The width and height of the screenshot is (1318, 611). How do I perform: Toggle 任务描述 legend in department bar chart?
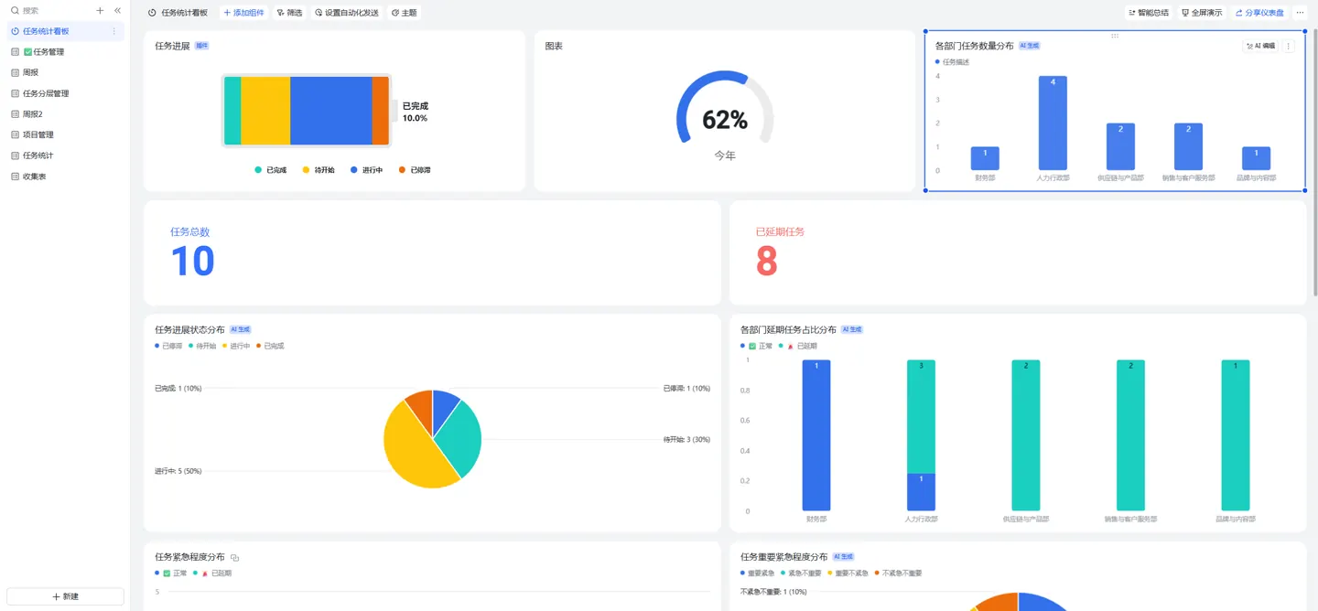(952, 62)
